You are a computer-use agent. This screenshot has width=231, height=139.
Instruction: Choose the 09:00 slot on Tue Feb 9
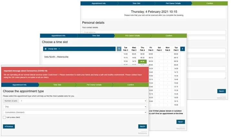[176, 54]
